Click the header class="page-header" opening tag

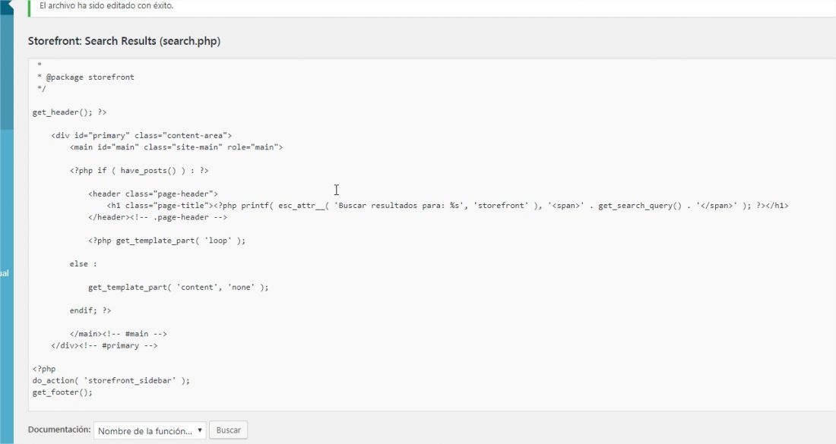pos(153,194)
